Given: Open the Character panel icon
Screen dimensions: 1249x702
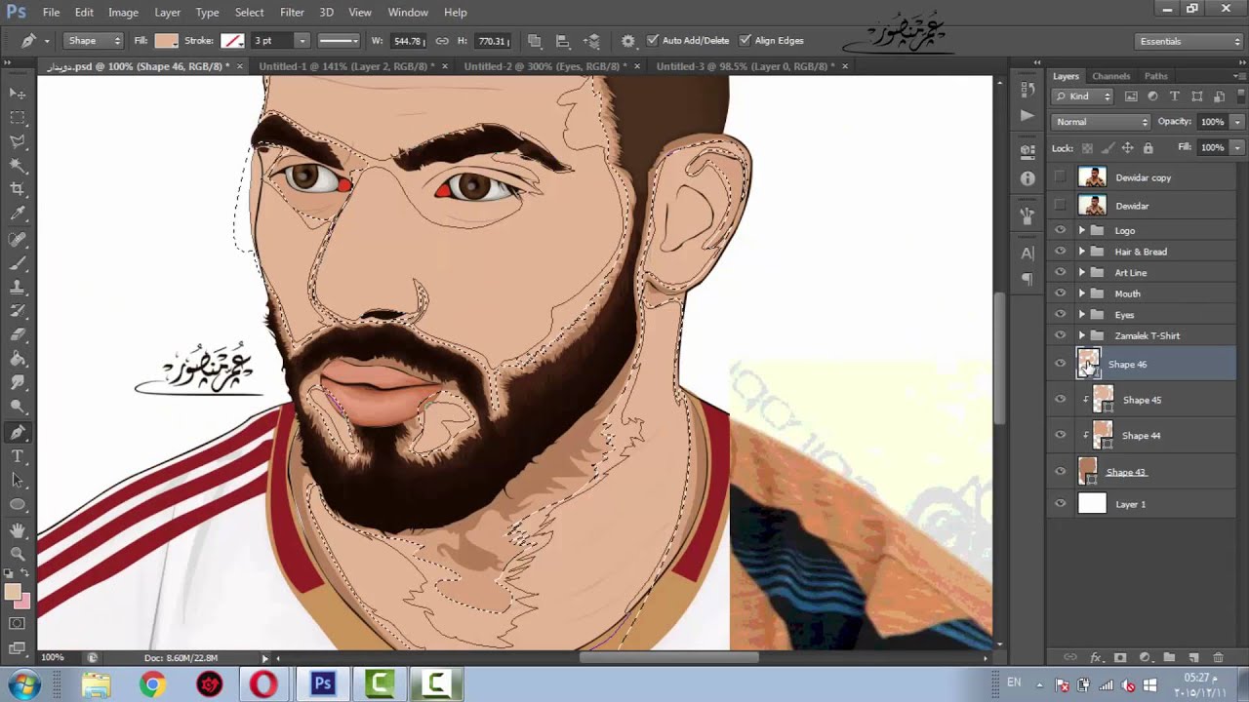Looking at the screenshot, I should (x=1027, y=253).
